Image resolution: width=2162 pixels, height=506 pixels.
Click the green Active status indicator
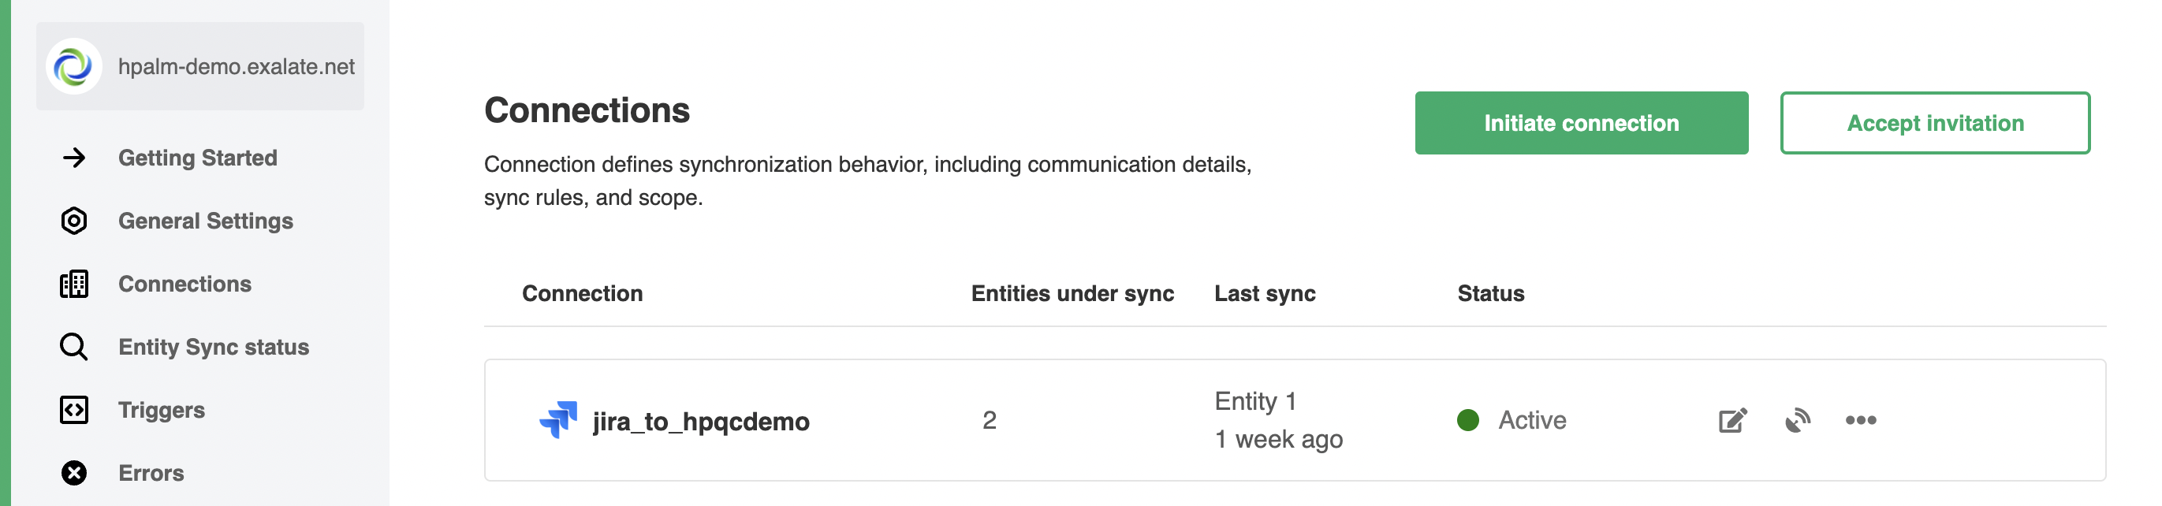coord(1468,420)
